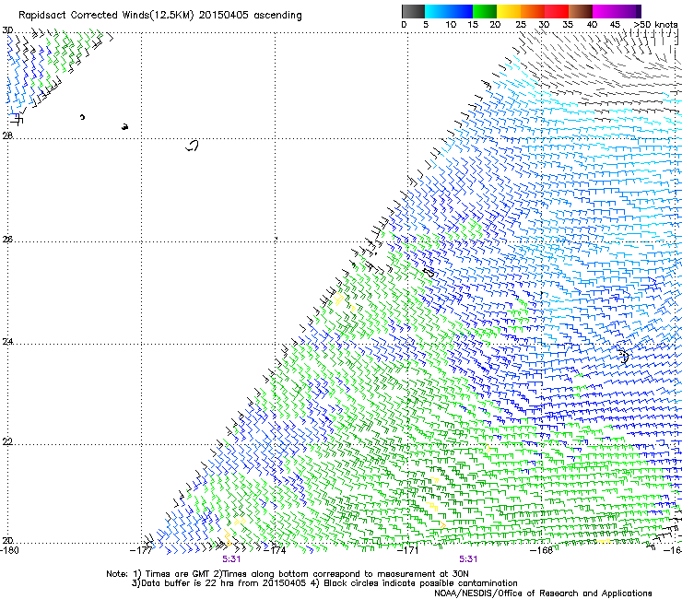Click the longitude axis label '-174'
Image resolution: width=682 pixels, height=599 pixels.
coord(275,550)
